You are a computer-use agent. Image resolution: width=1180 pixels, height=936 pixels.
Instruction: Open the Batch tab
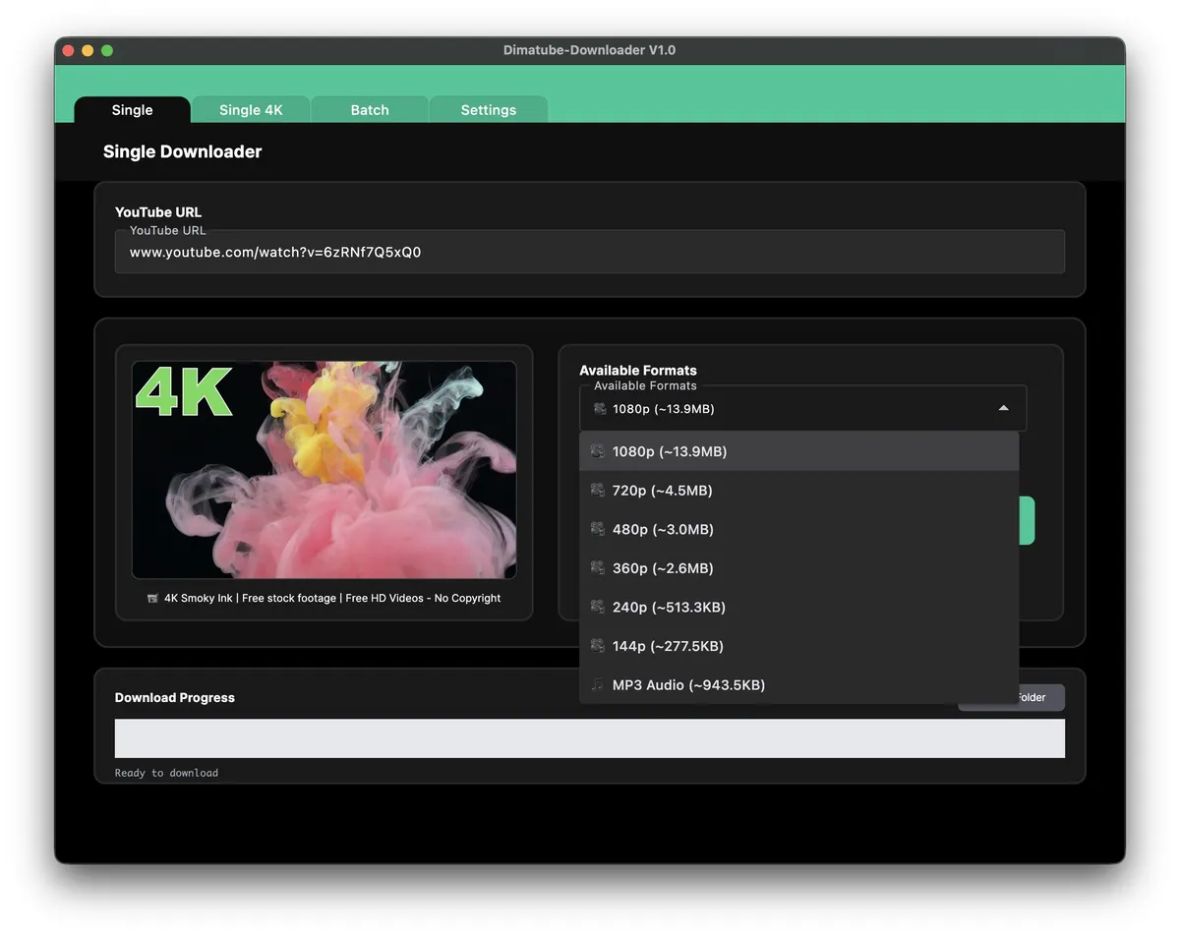point(370,110)
